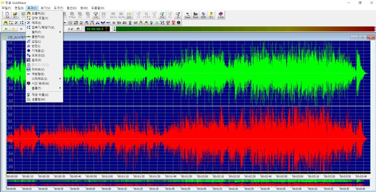This screenshot has width=376, height=192.
Task: Click the device controls window button
Action: click(78, 29)
